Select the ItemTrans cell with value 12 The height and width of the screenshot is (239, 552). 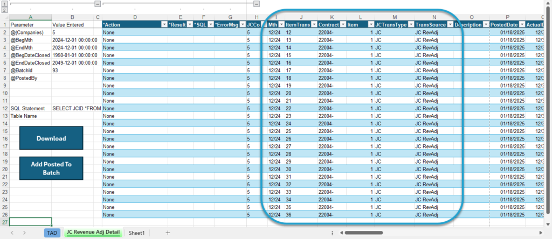coord(301,32)
